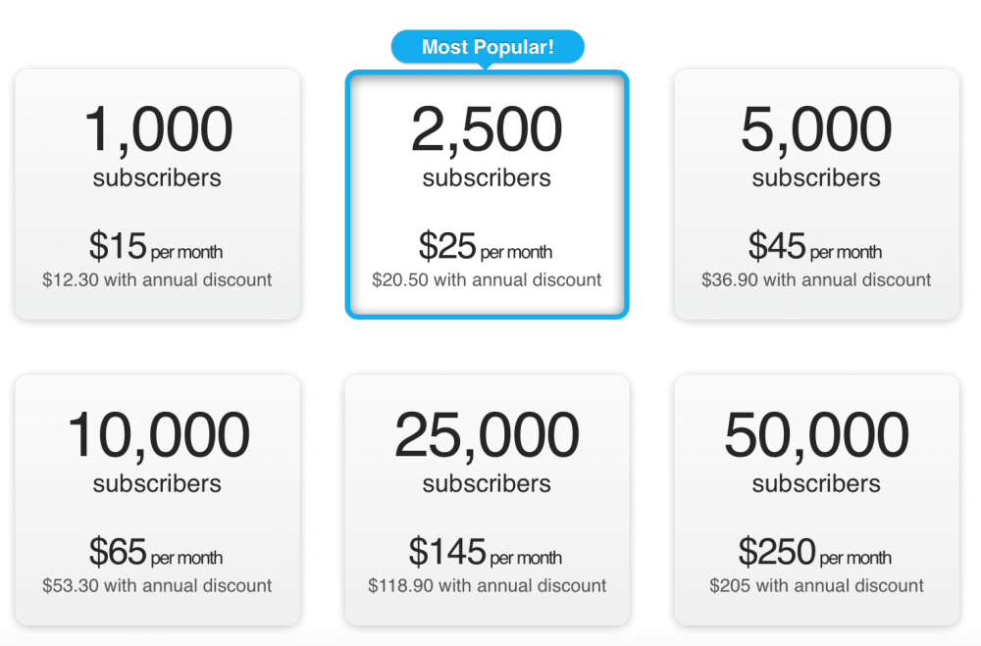Click the $45 per month price
Image resolution: width=981 pixels, height=646 pixels.
click(x=815, y=246)
